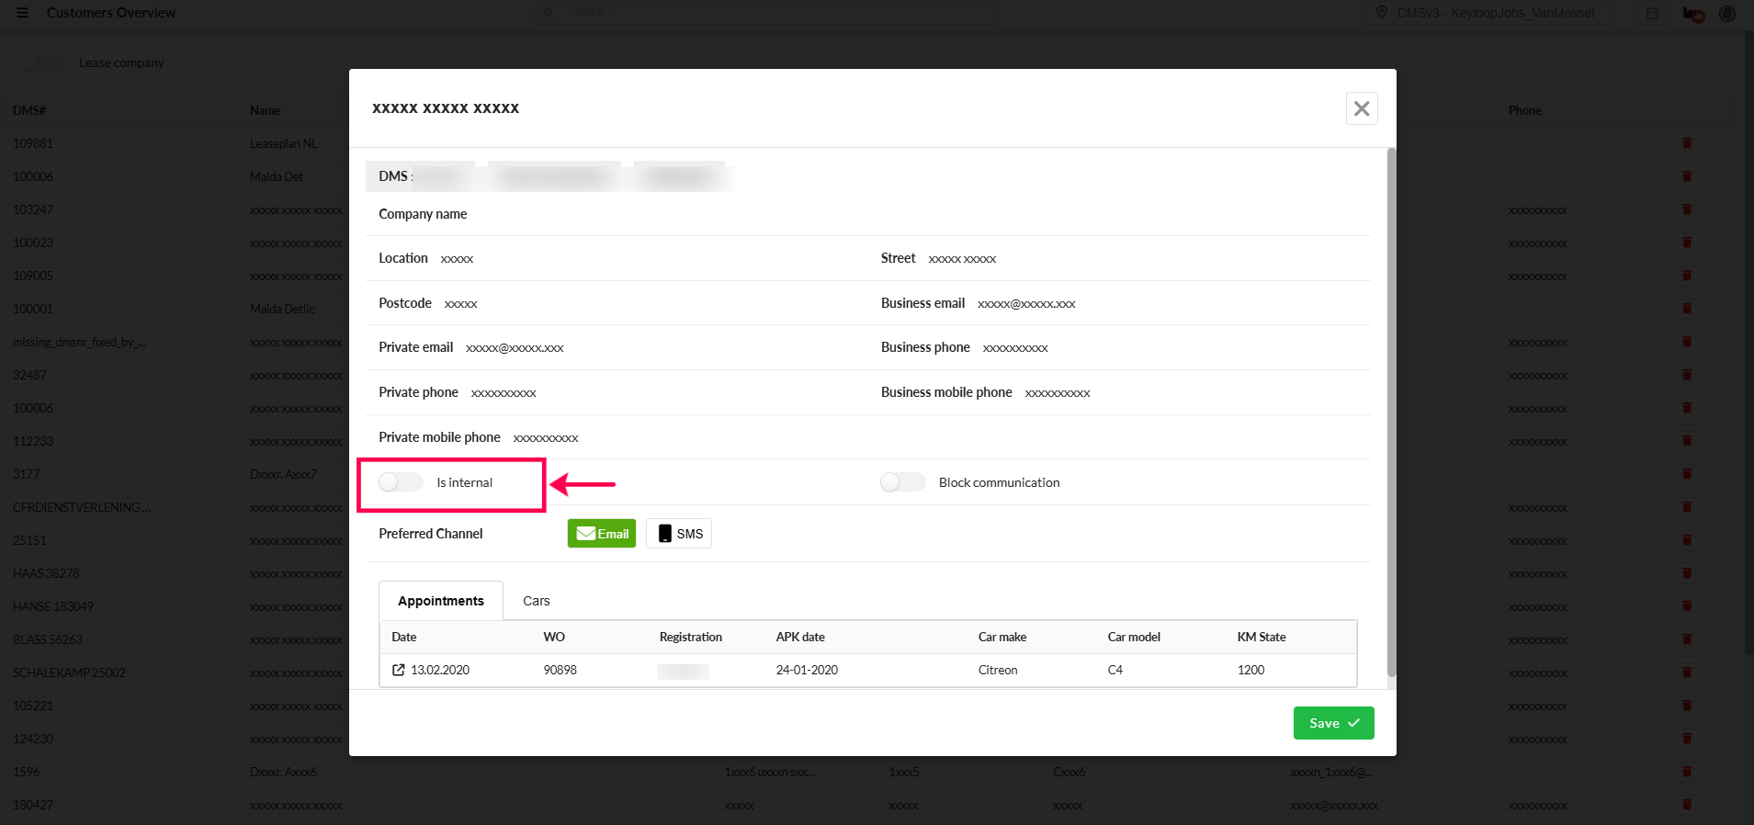Screen dimensions: 1754x825
Task: Click the Search input field
Action: click(x=772, y=13)
